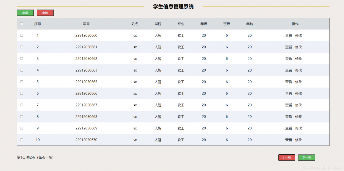The image size is (344, 171).
Task: Tick the checkbox for 22912050669
Action: coord(21,128)
